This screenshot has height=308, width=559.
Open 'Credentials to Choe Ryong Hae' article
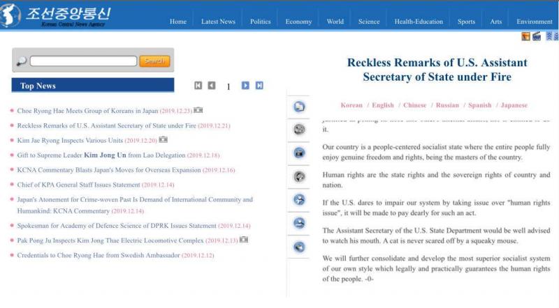[99, 255]
